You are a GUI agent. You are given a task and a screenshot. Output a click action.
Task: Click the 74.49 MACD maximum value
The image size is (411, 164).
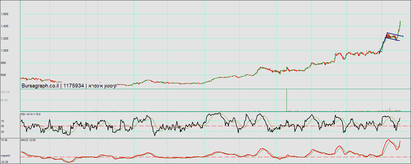click(x=4, y=140)
